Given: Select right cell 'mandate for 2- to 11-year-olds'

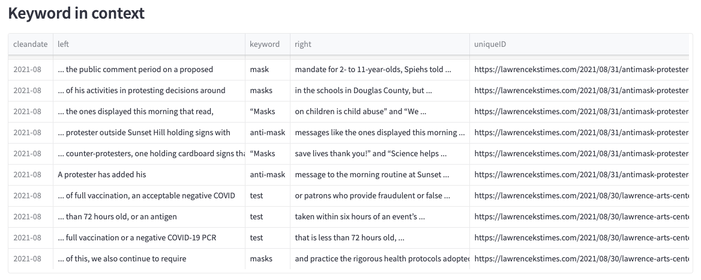Looking at the screenshot, I should point(379,69).
